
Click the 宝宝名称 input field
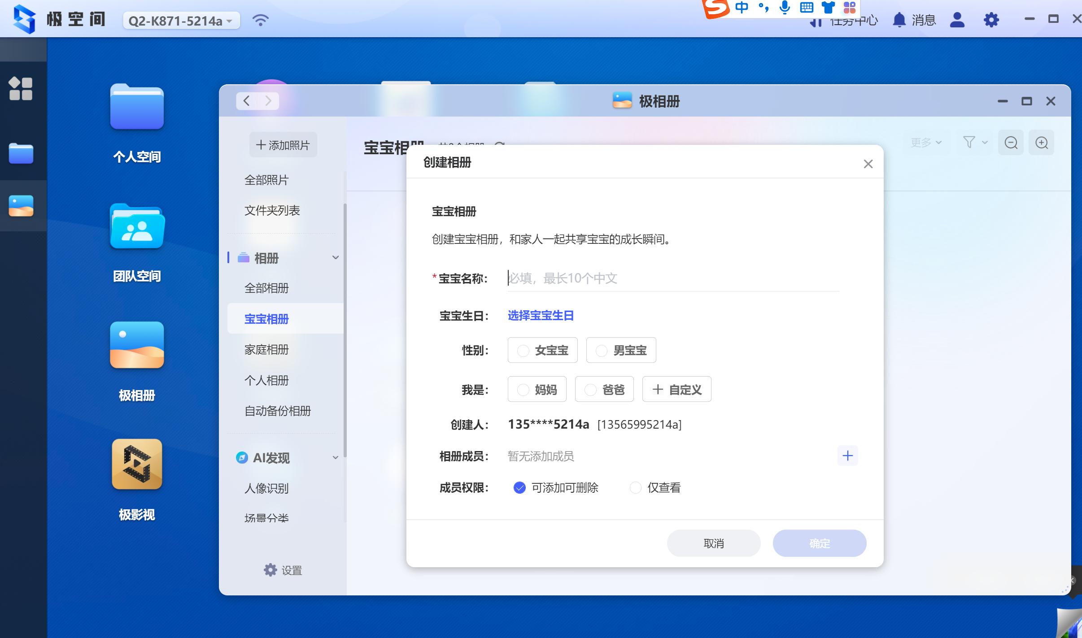coord(628,278)
